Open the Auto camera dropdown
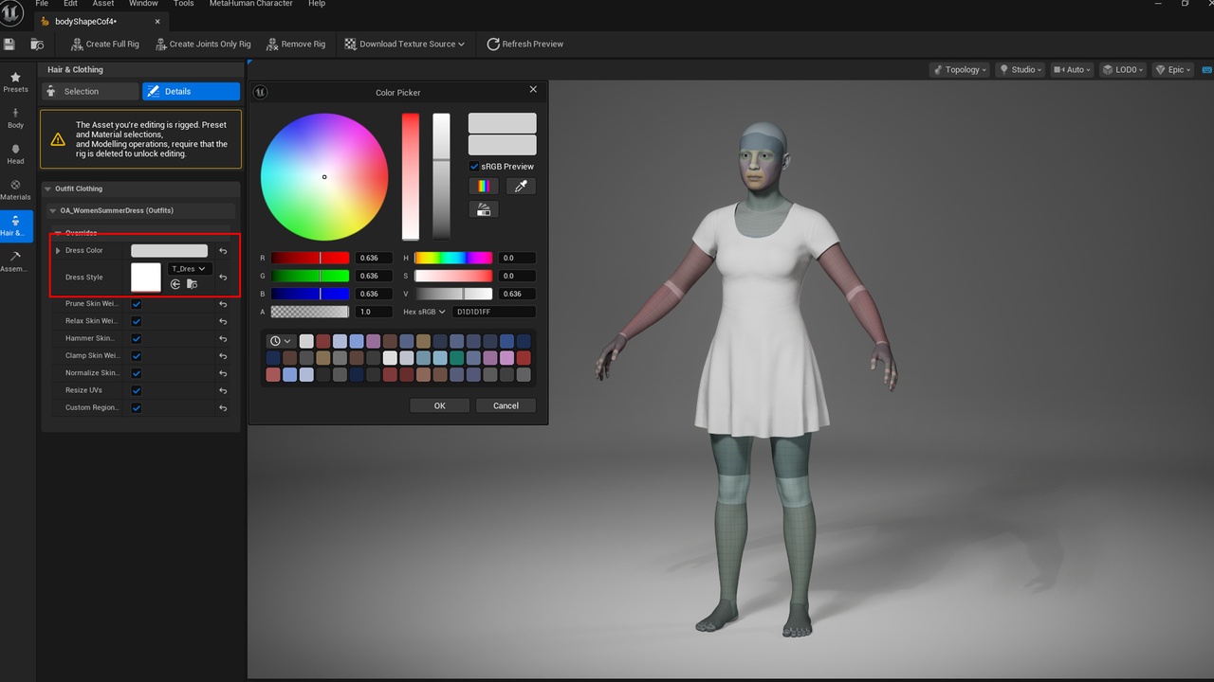Screen dimensions: 1214x682 pos(1072,69)
